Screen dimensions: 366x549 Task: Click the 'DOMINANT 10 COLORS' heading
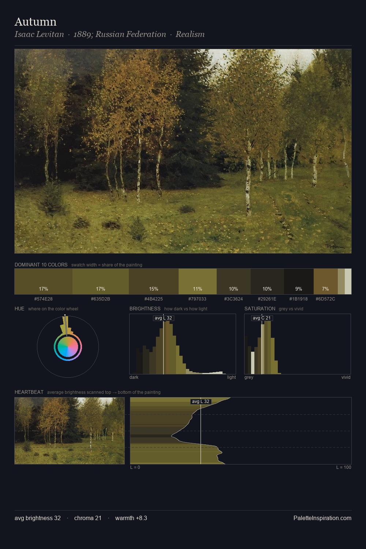click(x=41, y=265)
